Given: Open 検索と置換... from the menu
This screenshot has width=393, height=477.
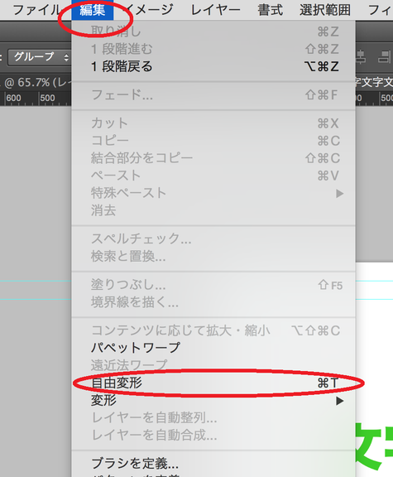Looking at the screenshot, I should point(213,257).
